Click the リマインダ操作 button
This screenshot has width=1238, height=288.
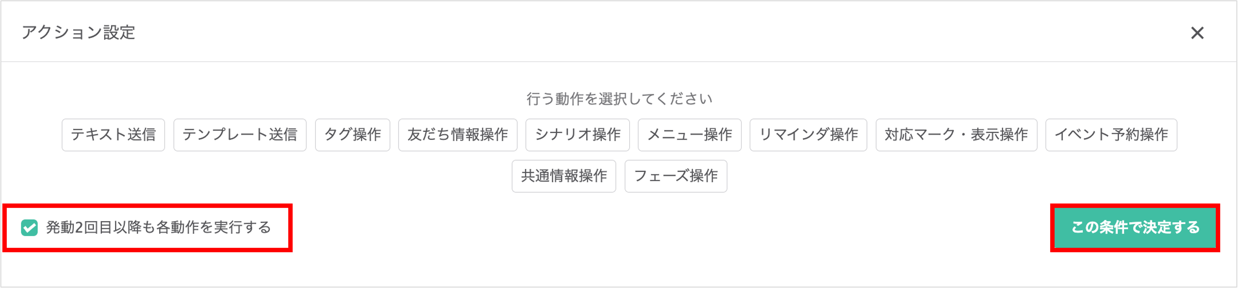(808, 135)
